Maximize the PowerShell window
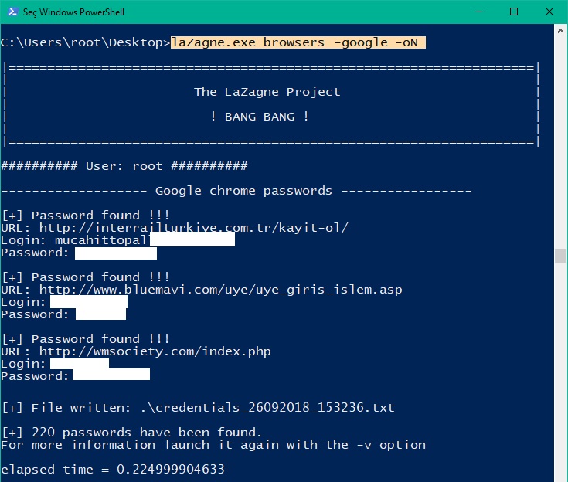The height and width of the screenshot is (482, 568). [x=514, y=12]
